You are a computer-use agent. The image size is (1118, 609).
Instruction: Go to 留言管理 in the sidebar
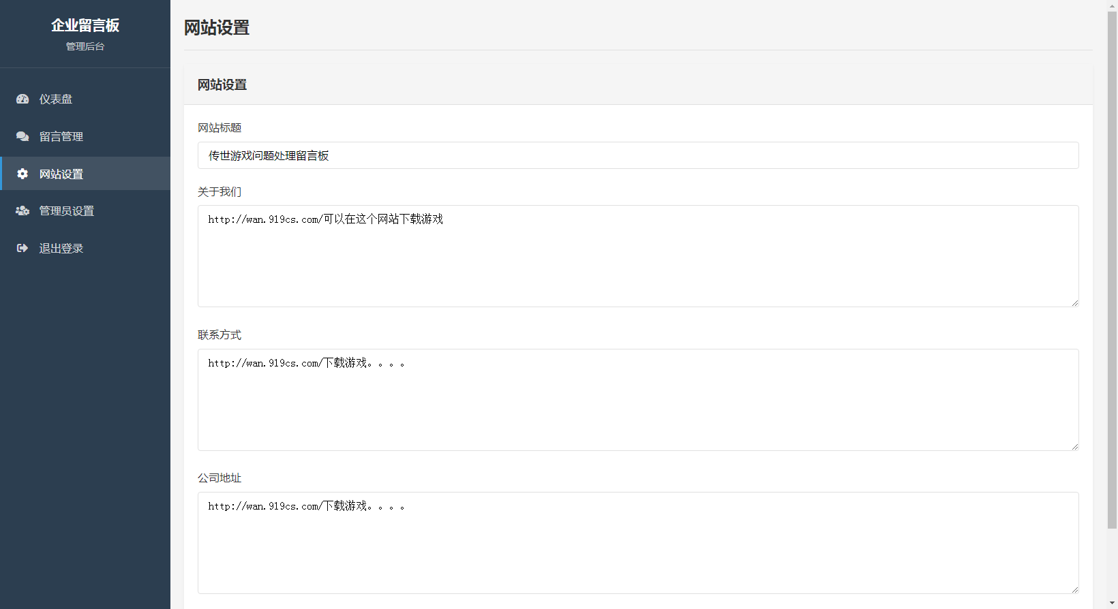coord(61,137)
